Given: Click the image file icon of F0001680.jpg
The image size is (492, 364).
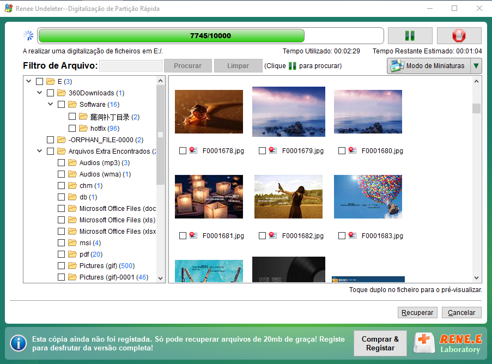Looking at the screenshot, I should 353,150.
